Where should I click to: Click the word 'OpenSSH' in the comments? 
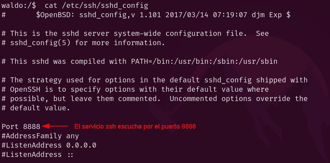click(25, 89)
